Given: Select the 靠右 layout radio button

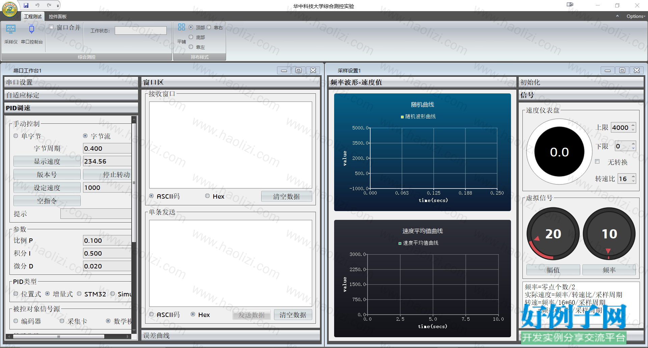Looking at the screenshot, I should tap(209, 27).
